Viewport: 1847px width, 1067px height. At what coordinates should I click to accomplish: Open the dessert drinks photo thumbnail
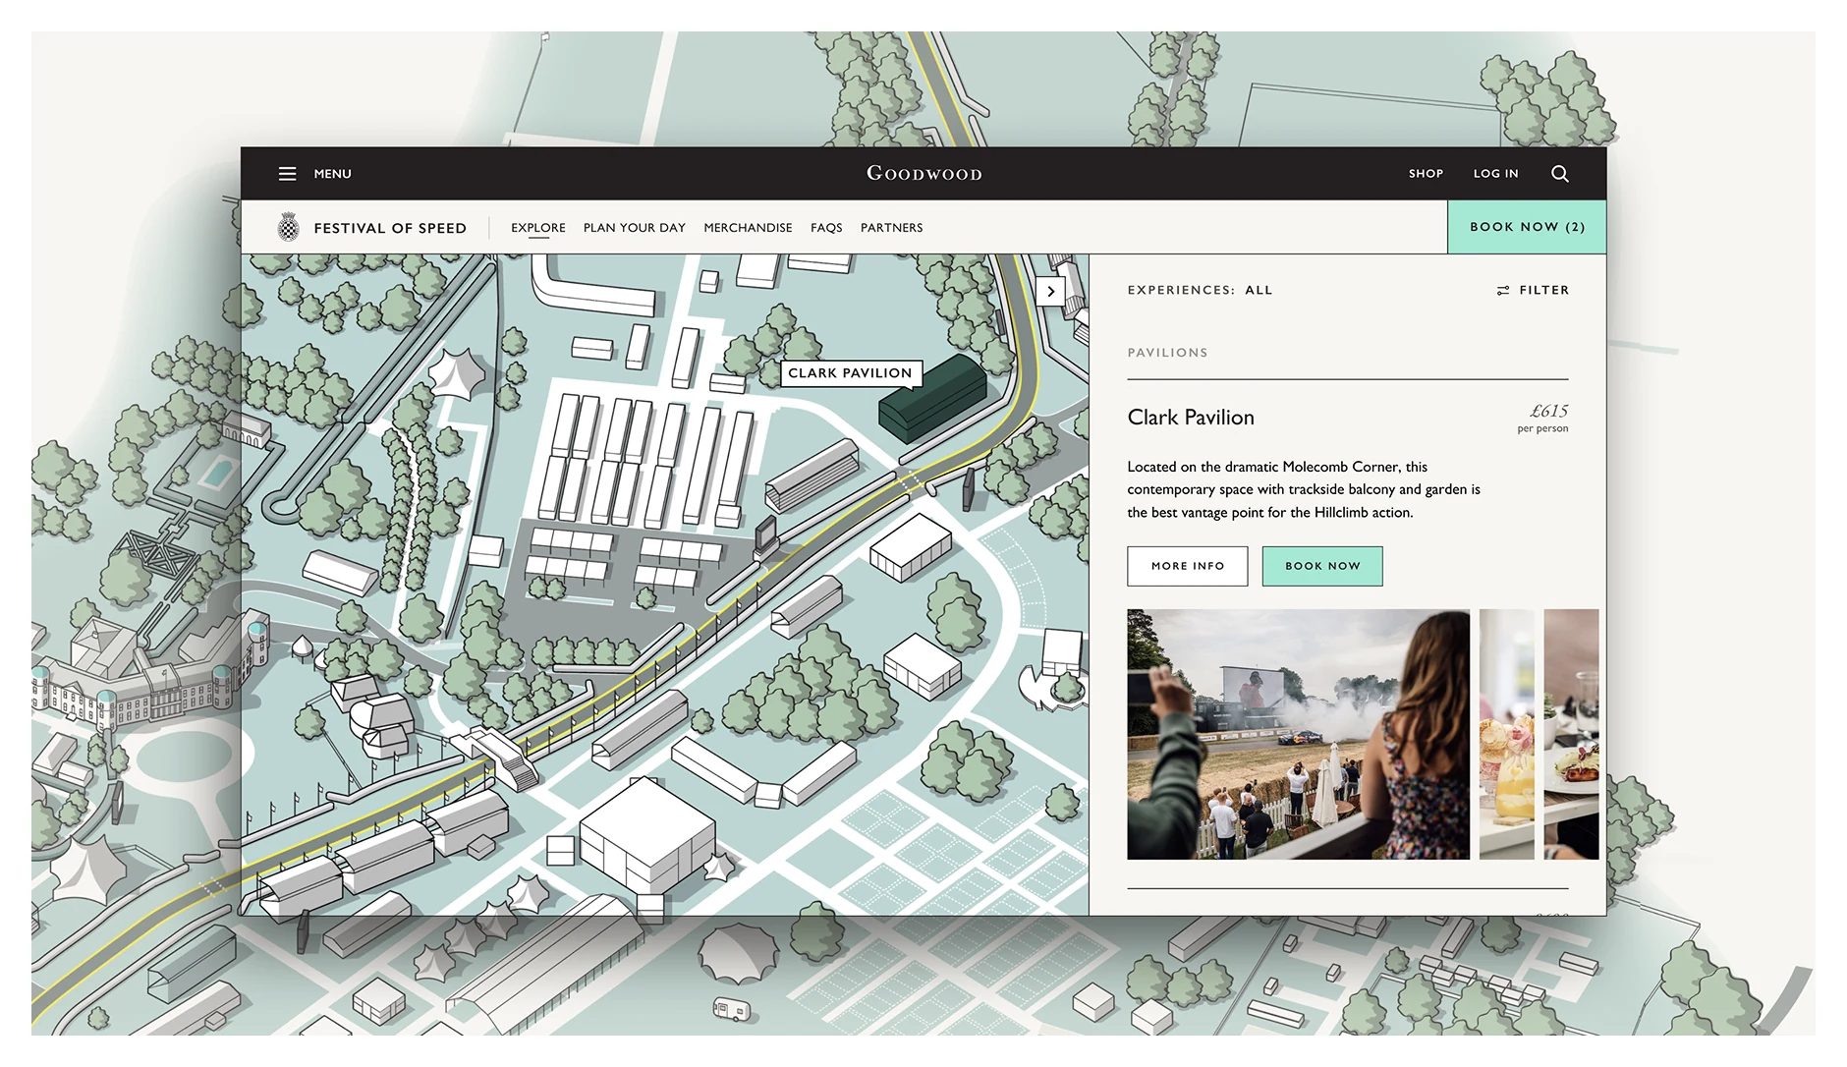pyautogui.click(x=1506, y=734)
